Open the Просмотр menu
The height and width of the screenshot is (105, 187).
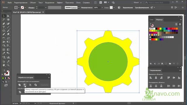click(70, 3)
